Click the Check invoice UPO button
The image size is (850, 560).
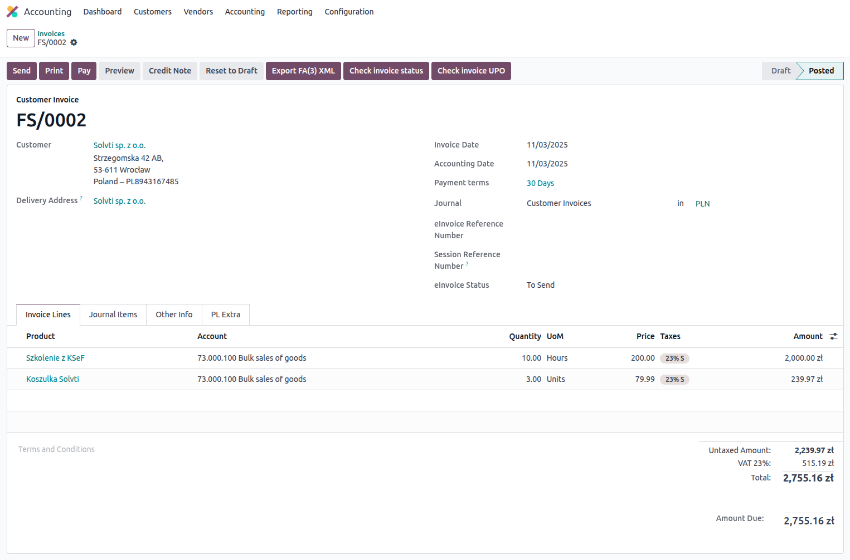point(471,71)
